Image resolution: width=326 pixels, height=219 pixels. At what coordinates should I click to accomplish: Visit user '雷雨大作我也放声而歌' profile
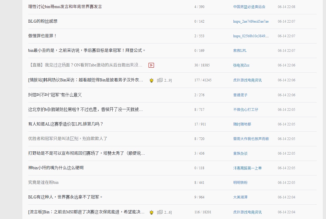(x=251, y=139)
